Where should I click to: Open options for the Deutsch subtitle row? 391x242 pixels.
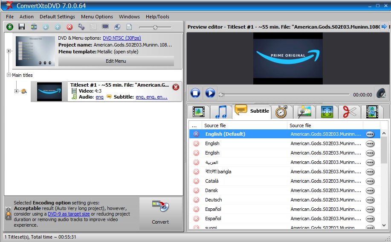[370, 200]
